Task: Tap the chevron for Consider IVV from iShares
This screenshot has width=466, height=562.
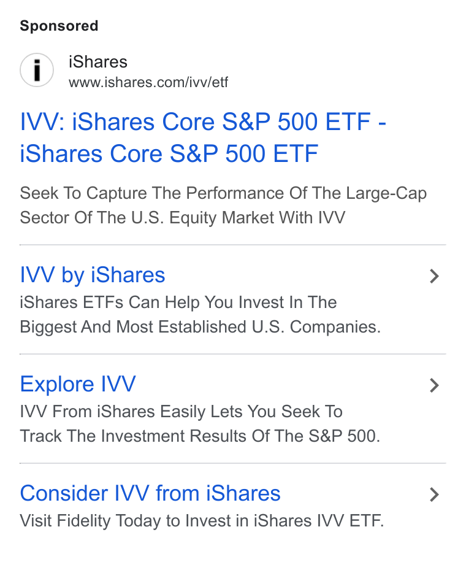Action: 434,495
